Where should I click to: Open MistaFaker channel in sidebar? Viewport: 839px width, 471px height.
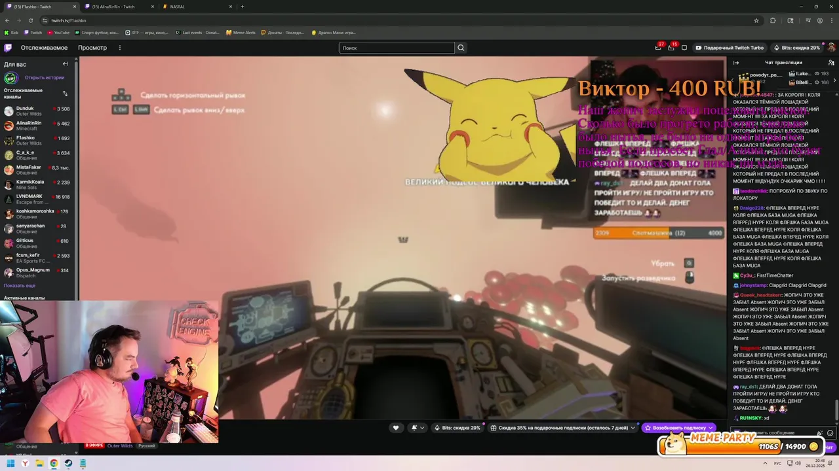(38, 170)
